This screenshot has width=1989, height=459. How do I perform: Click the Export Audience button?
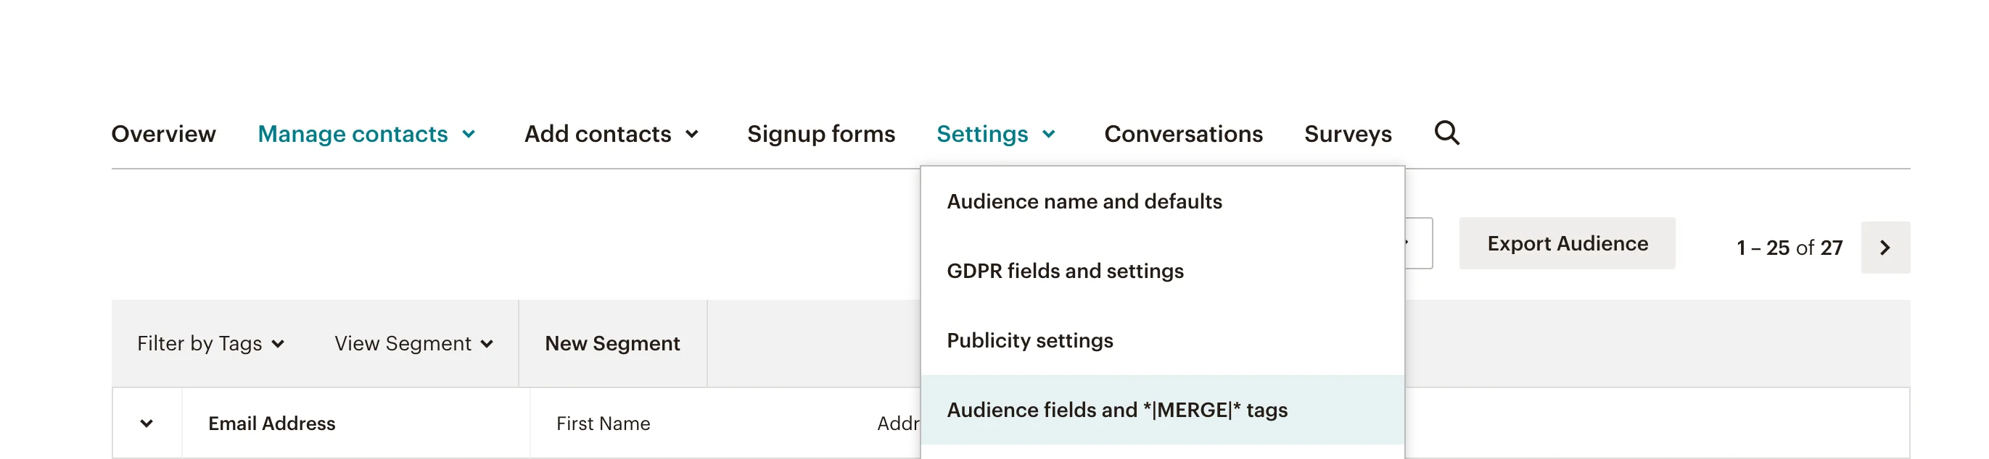tap(1567, 243)
